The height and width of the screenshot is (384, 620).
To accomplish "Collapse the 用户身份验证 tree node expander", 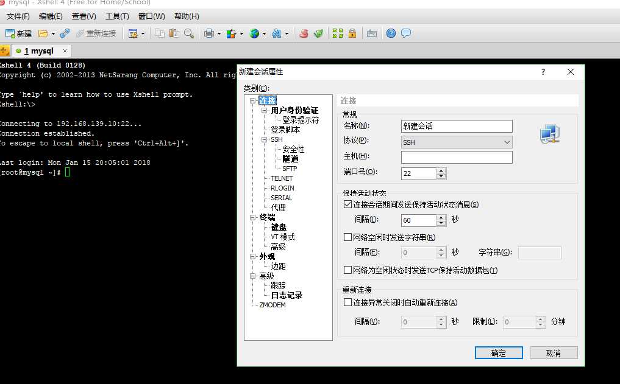I will click(264, 111).
